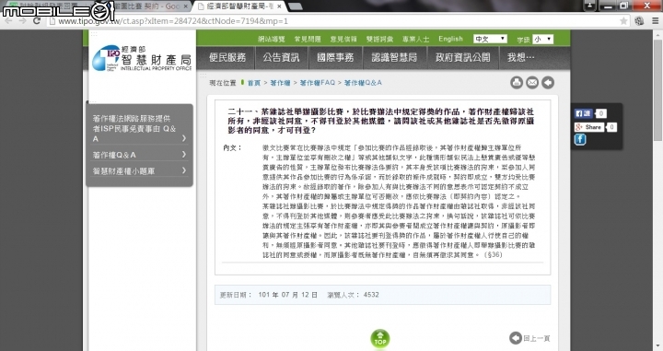Open the new tab button
The width and height of the screenshot is (663, 351).
pos(295,6)
